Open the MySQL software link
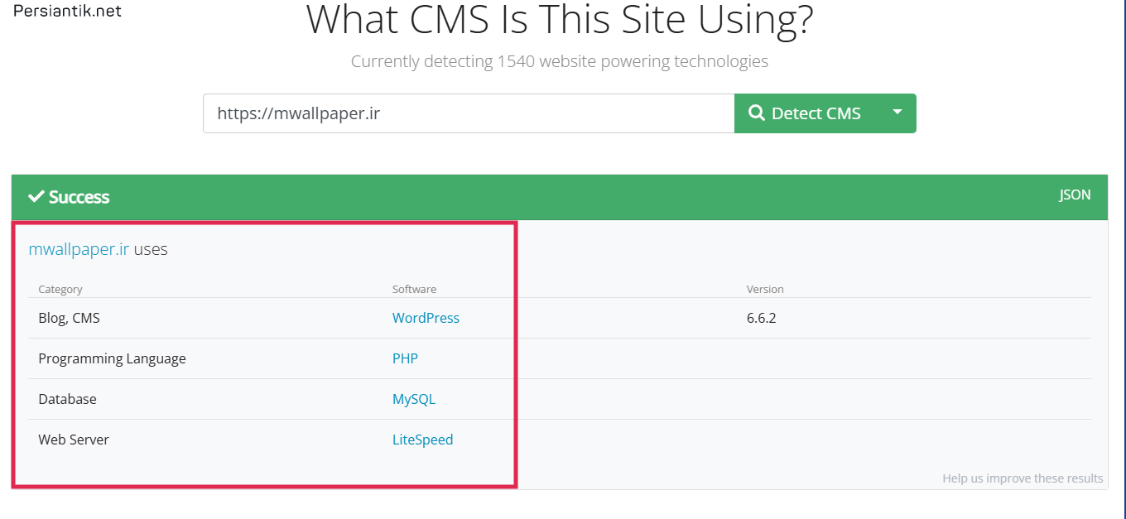The image size is (1126, 519). tap(414, 399)
